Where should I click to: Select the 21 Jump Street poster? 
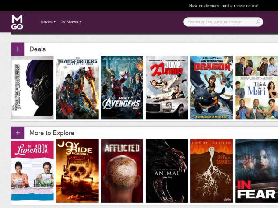click(x=167, y=88)
